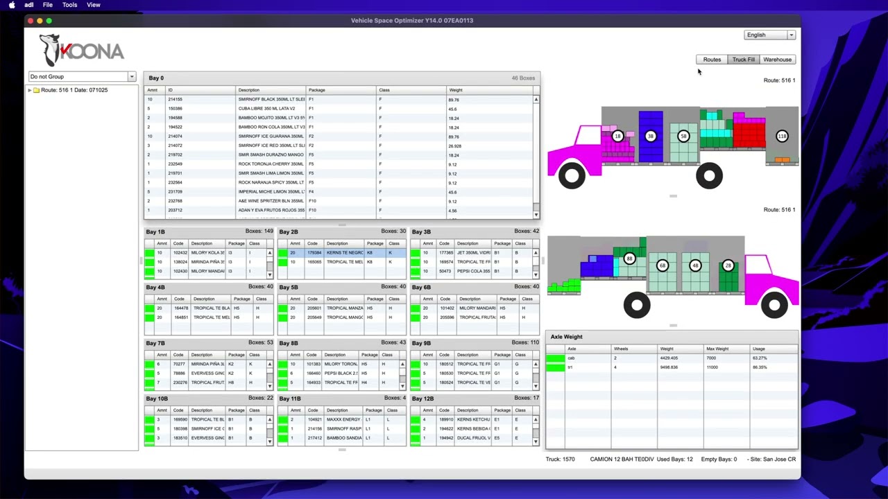The width and height of the screenshot is (888, 499).
Task: Click Bay 3B table scroll up arrow
Action: 536,253
